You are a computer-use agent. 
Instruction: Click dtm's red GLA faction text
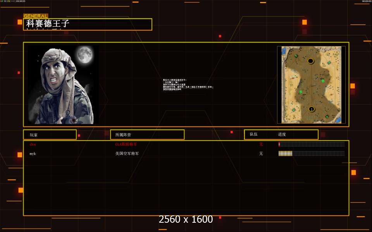point(126,144)
